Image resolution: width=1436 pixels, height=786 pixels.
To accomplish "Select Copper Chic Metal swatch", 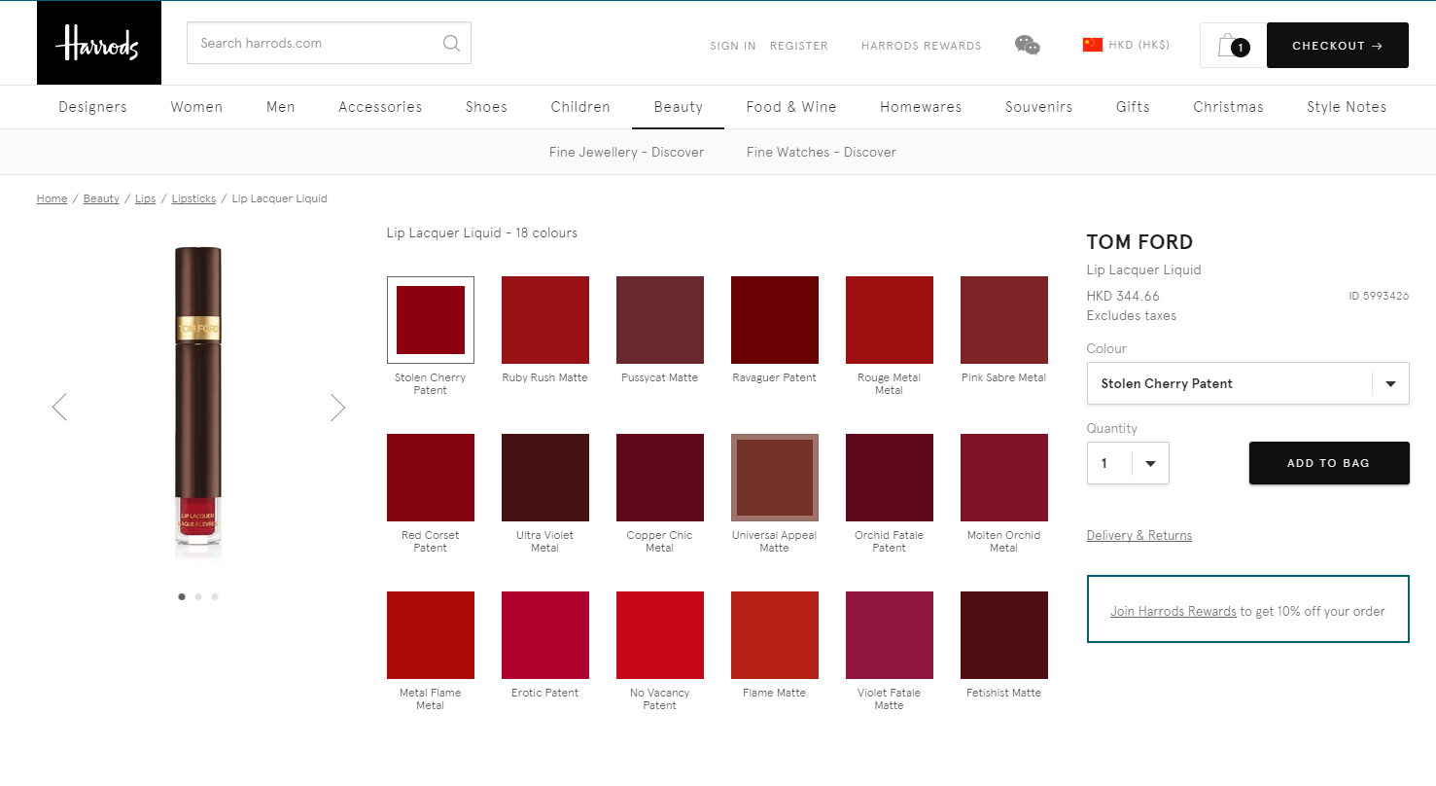I will pyautogui.click(x=660, y=478).
